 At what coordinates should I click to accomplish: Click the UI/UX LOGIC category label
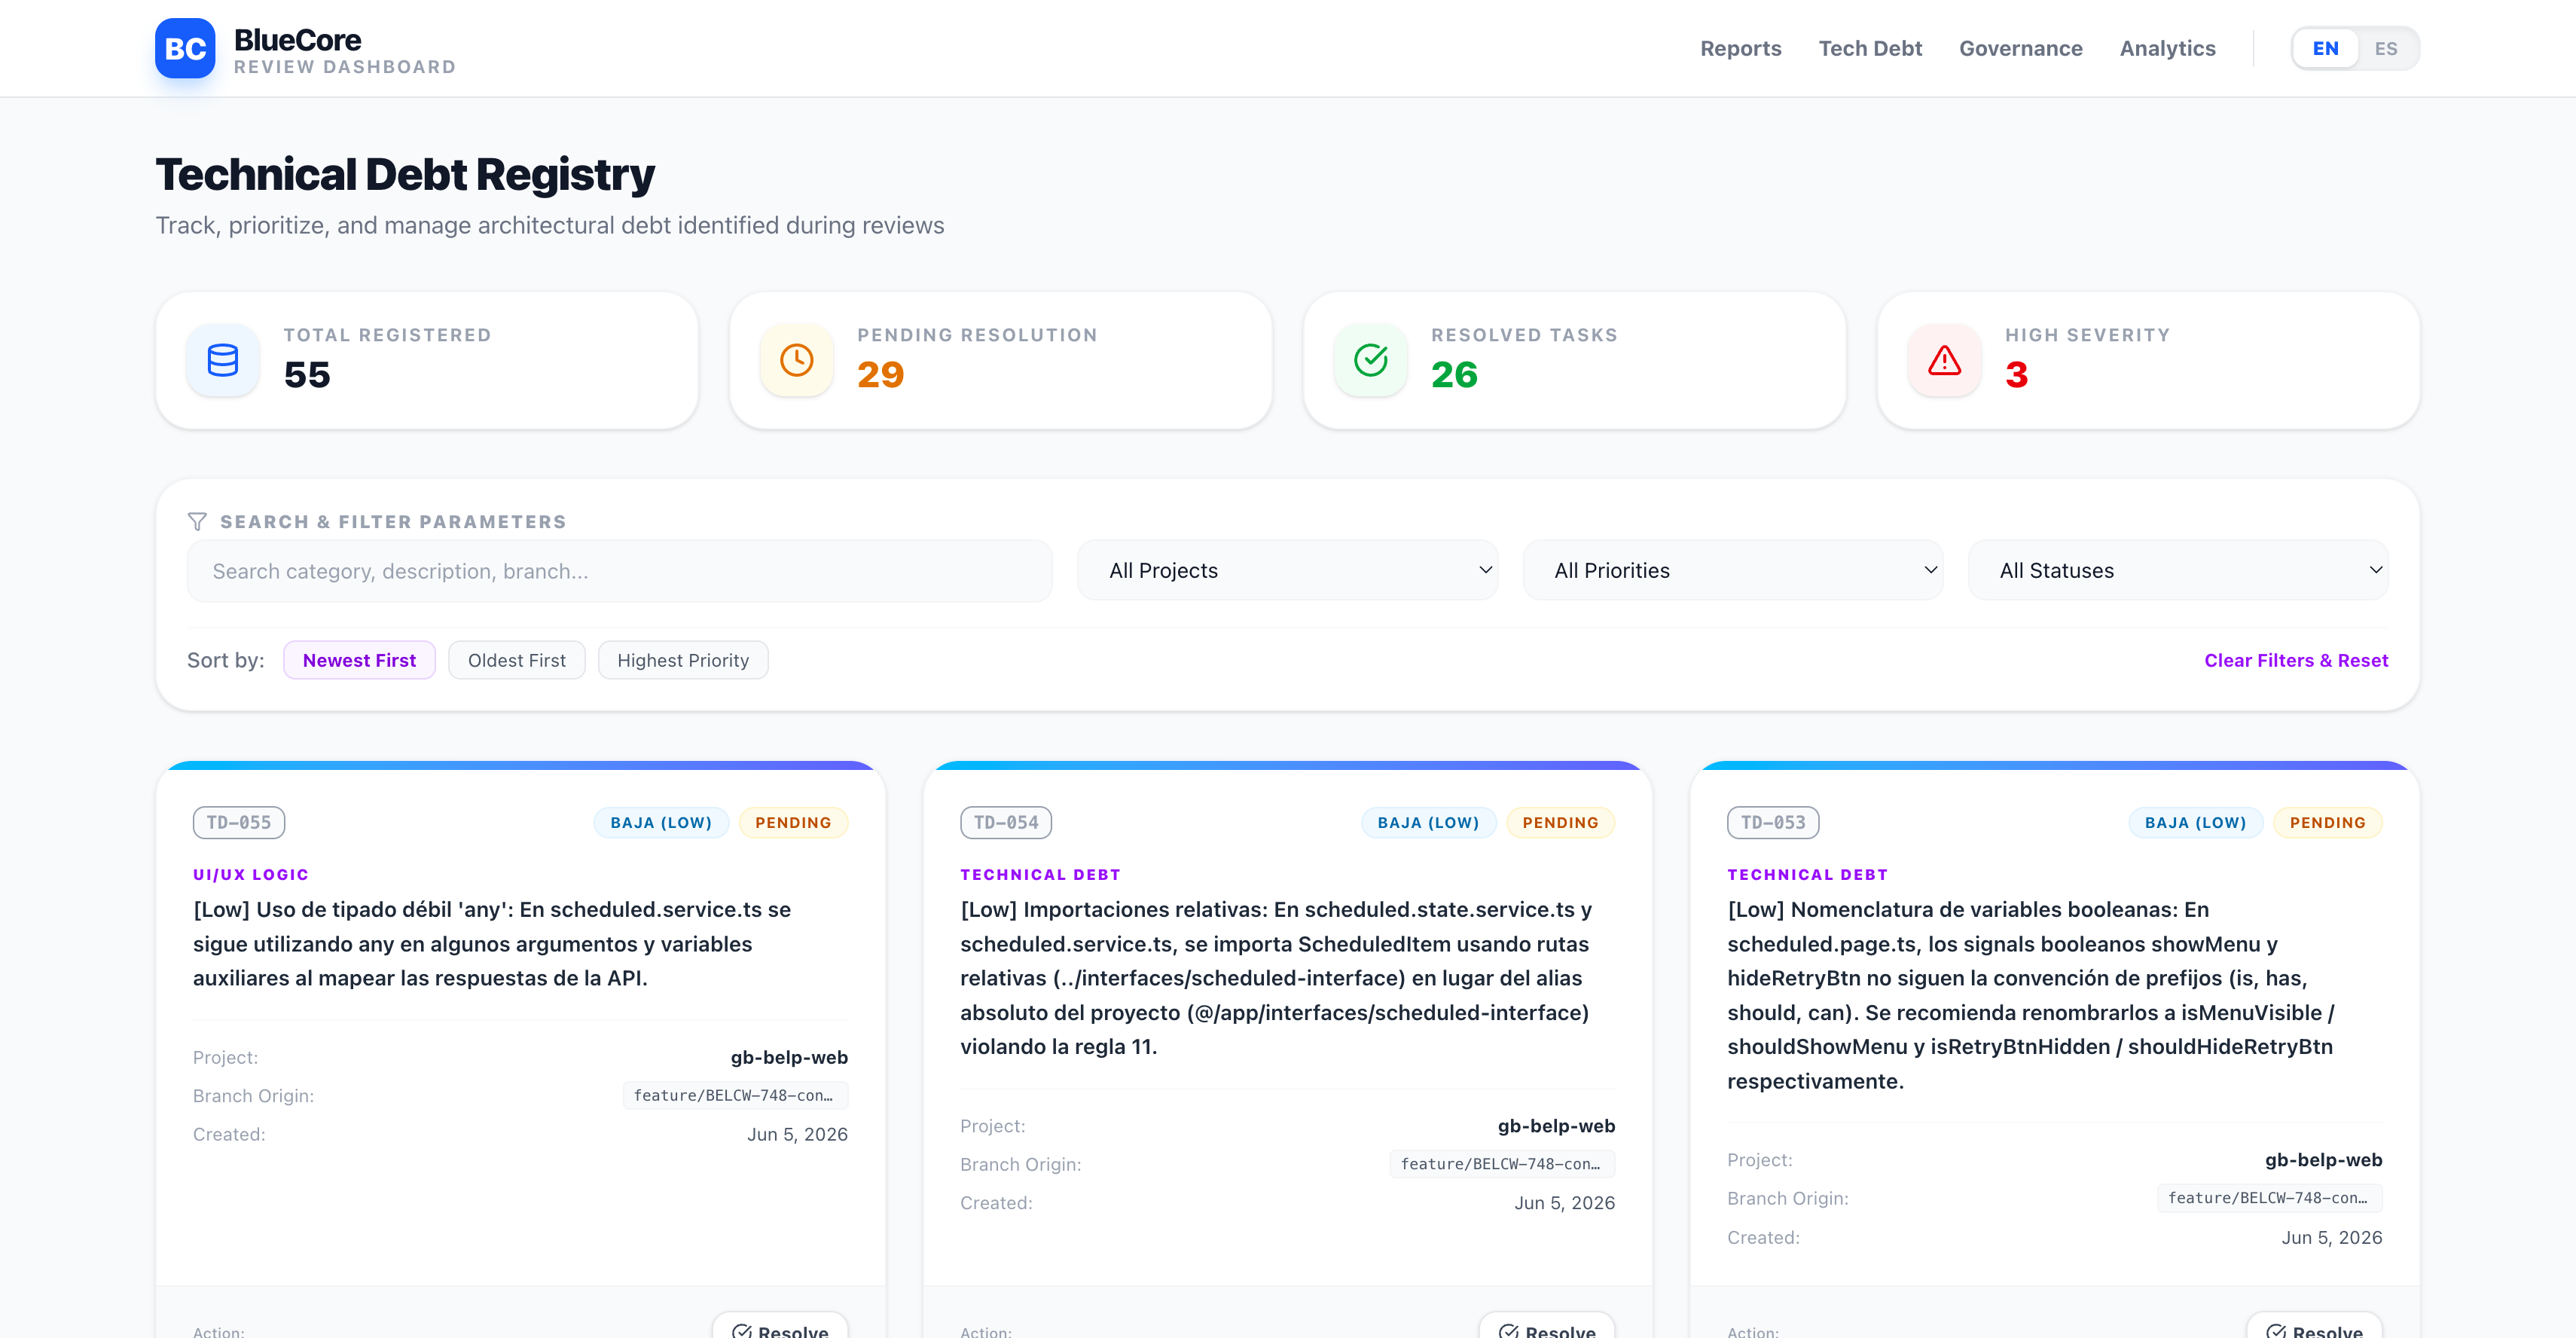(251, 874)
